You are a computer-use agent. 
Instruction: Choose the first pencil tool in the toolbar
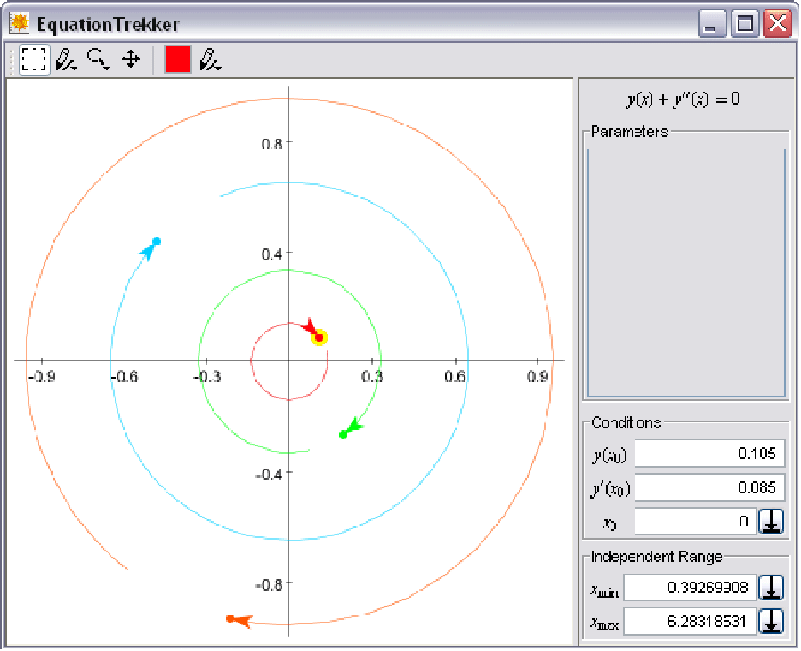(x=66, y=60)
